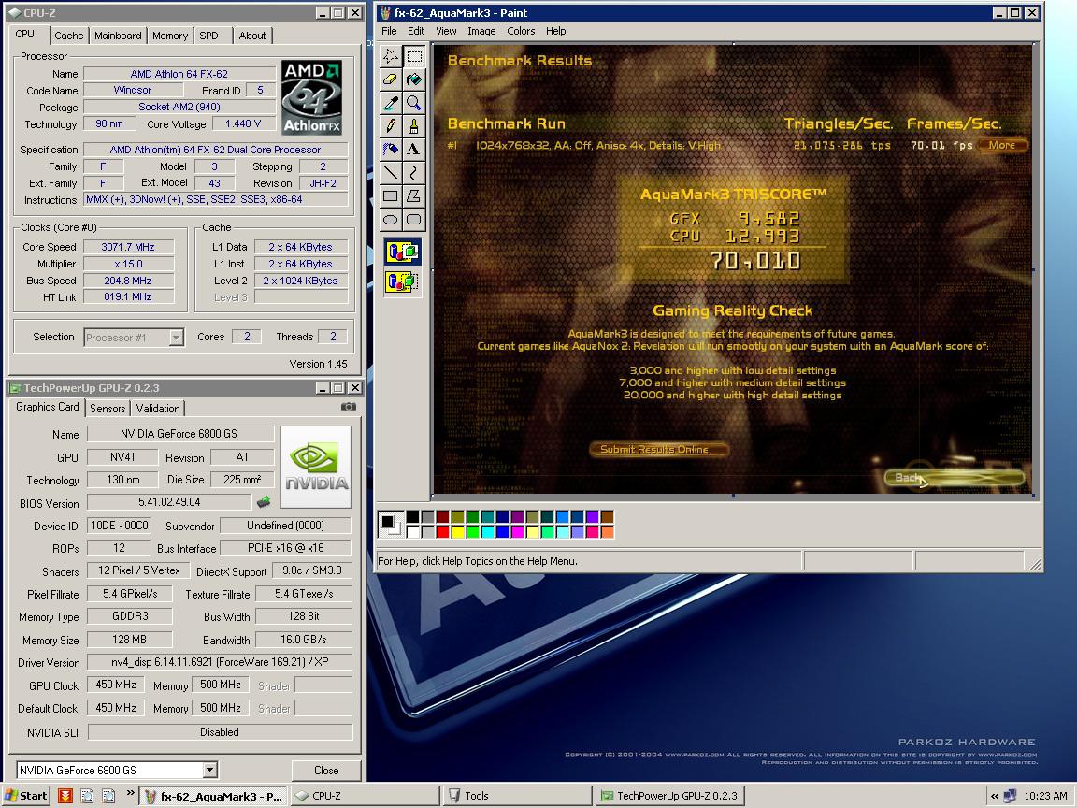Pick the bright green color swatch
The height and width of the screenshot is (808, 1077).
(x=472, y=531)
